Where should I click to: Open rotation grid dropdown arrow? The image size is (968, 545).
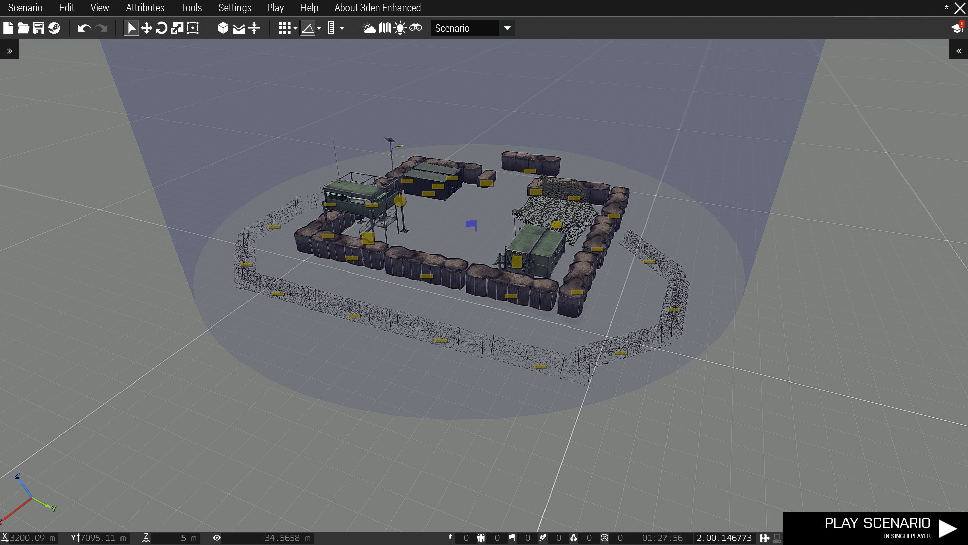click(x=319, y=28)
